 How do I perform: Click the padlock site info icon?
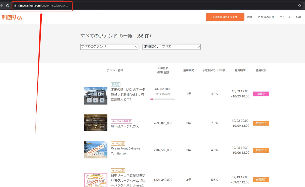(16, 6)
